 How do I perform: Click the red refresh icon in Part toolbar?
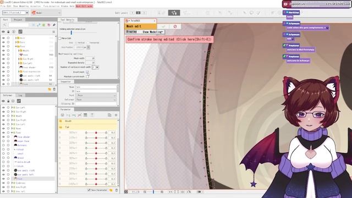49,25
